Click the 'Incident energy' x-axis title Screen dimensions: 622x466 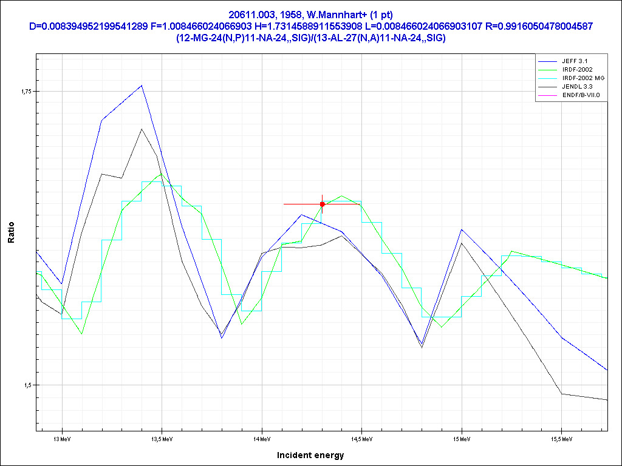(x=310, y=455)
